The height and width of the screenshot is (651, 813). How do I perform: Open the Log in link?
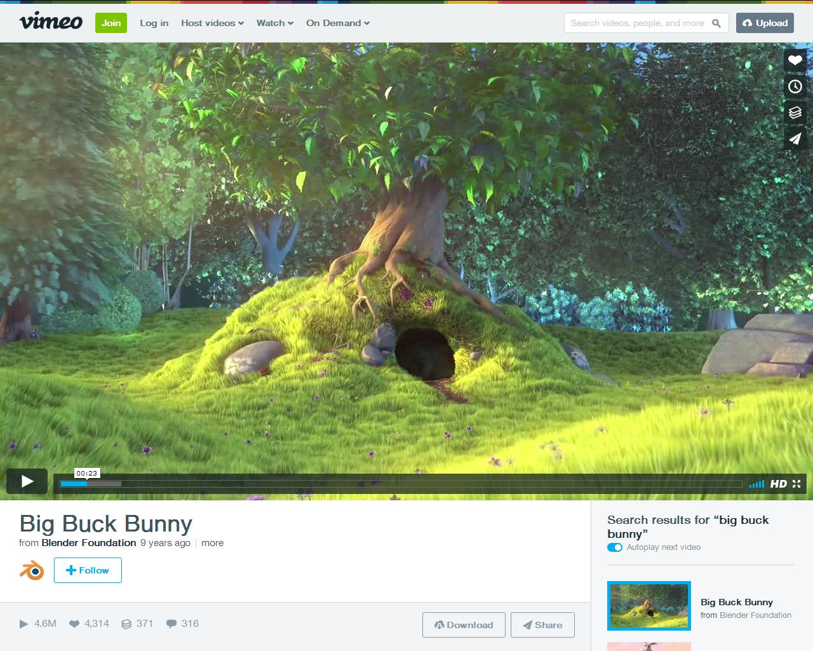[x=154, y=23]
